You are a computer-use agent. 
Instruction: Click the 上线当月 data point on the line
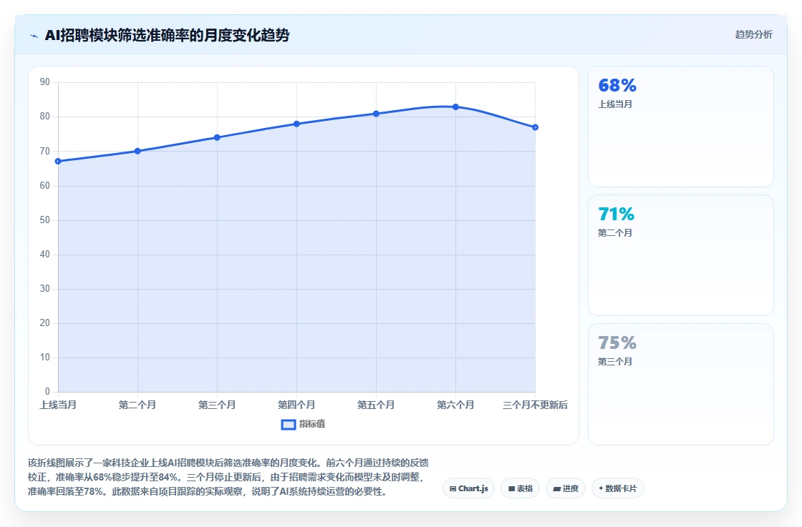58,162
